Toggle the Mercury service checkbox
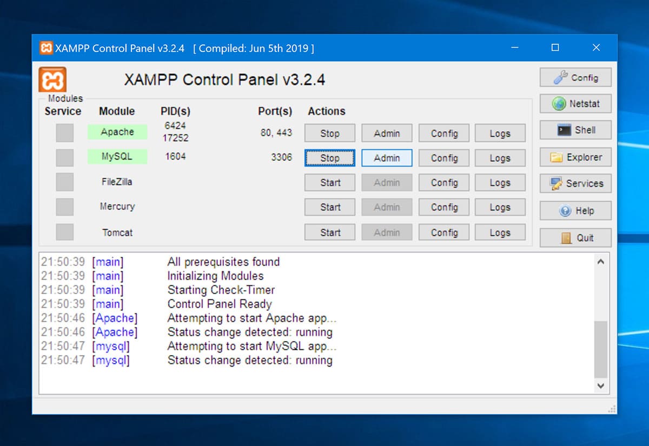Image resolution: width=649 pixels, height=446 pixels. [x=65, y=207]
